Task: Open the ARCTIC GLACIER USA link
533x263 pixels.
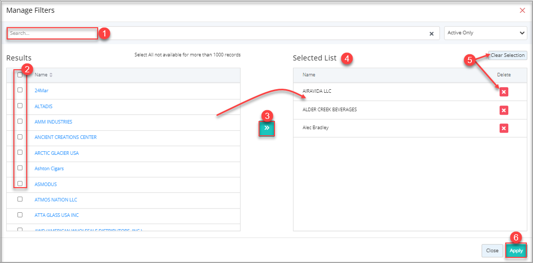Action: click(57, 153)
